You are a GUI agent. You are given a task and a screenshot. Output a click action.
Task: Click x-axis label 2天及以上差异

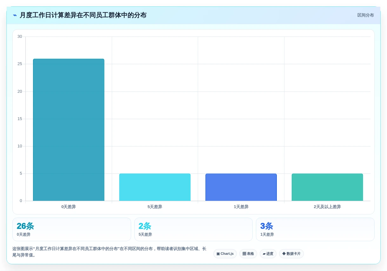click(327, 207)
